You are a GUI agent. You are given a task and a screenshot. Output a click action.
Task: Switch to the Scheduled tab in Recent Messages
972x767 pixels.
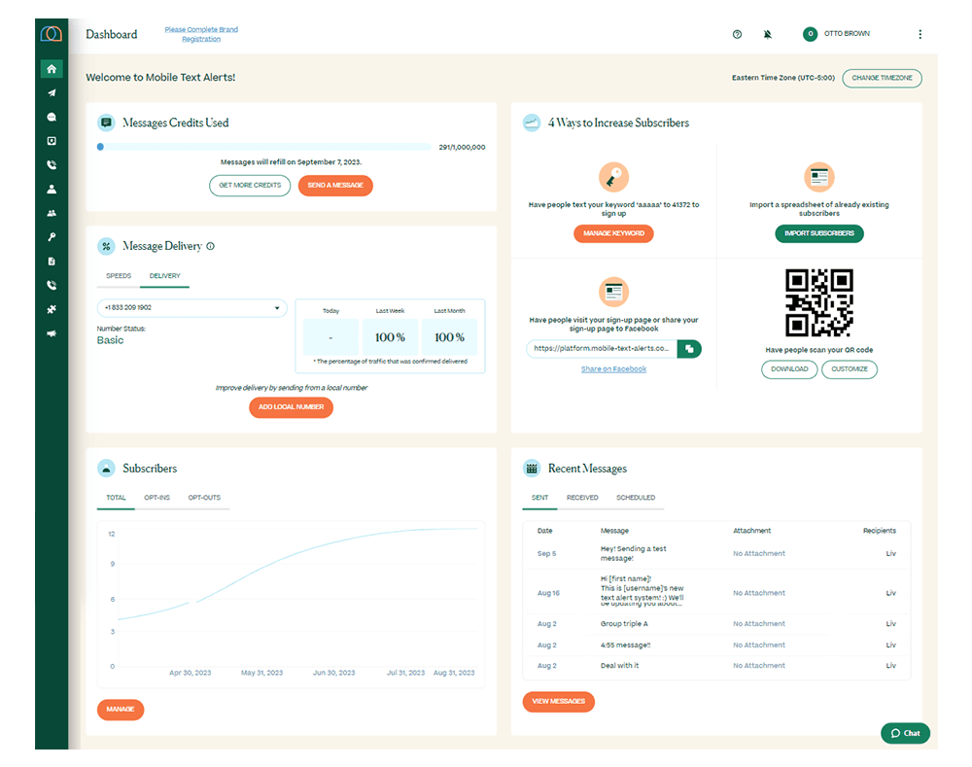click(x=636, y=498)
